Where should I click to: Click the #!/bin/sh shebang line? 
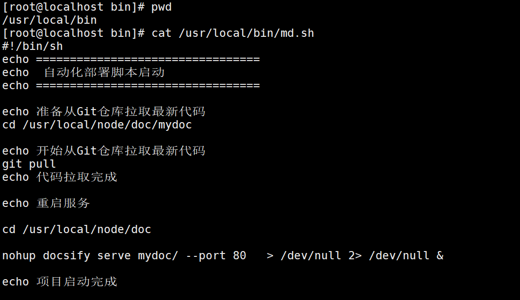[32, 47]
